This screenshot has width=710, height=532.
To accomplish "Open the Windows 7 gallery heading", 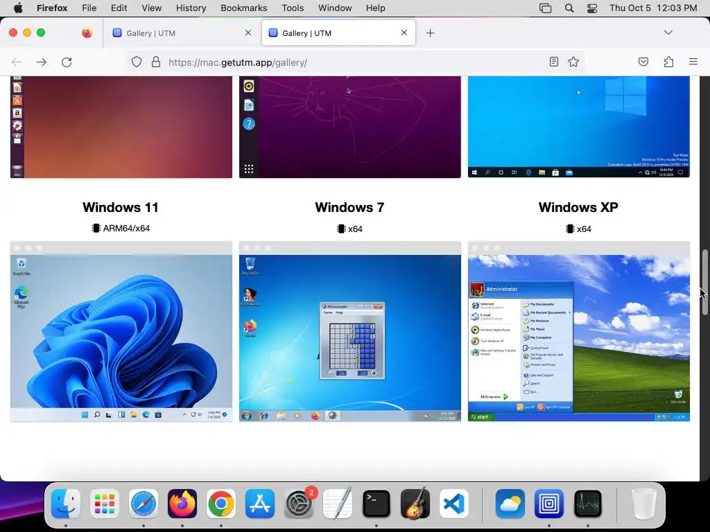I will [x=349, y=207].
